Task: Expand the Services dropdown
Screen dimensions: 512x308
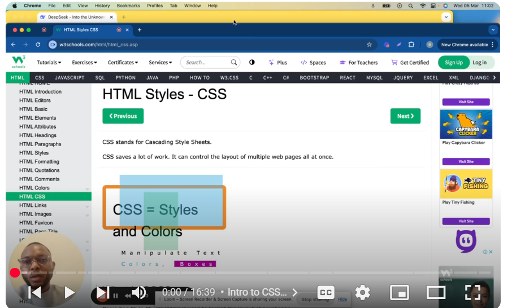Action: [160, 62]
